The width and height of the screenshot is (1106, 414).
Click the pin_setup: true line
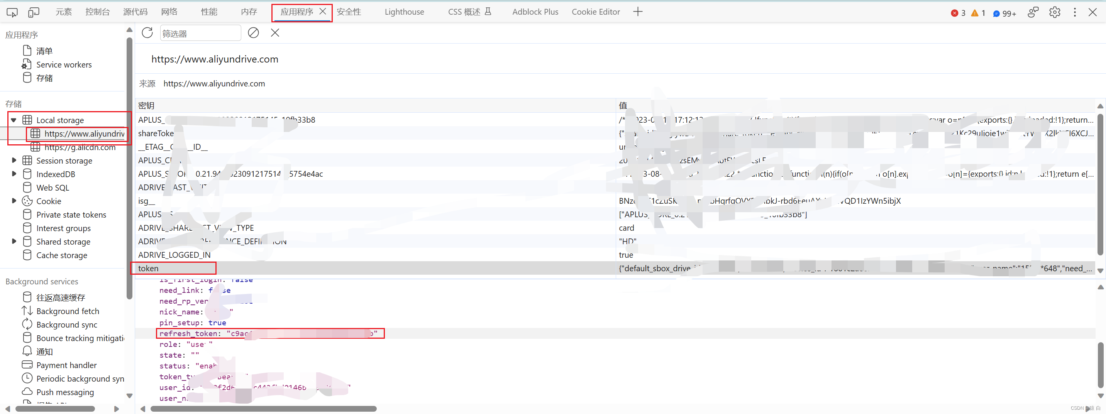pyautogui.click(x=193, y=323)
